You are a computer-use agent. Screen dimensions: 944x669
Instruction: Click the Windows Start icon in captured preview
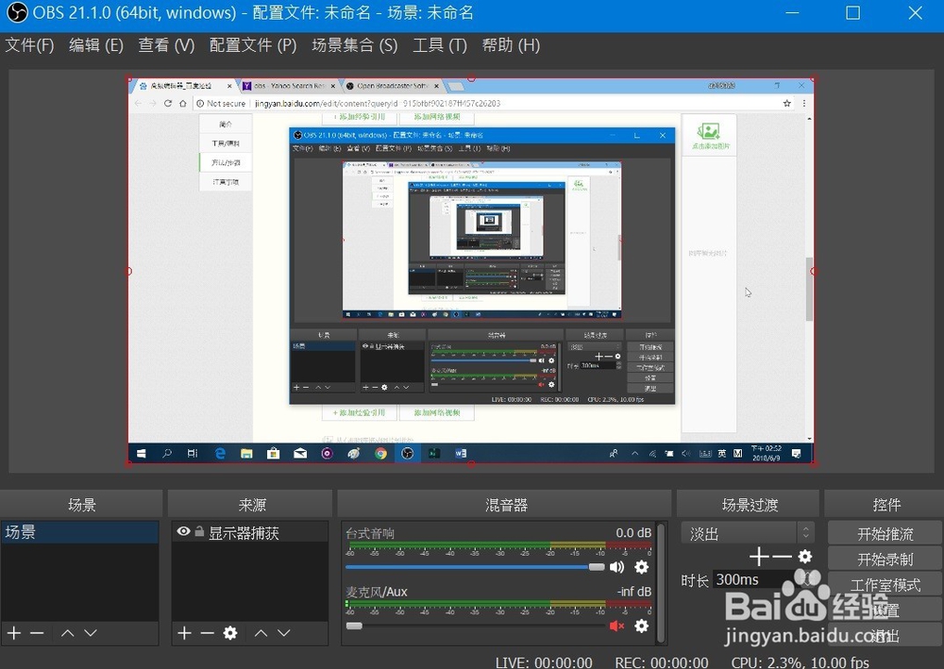(141, 454)
